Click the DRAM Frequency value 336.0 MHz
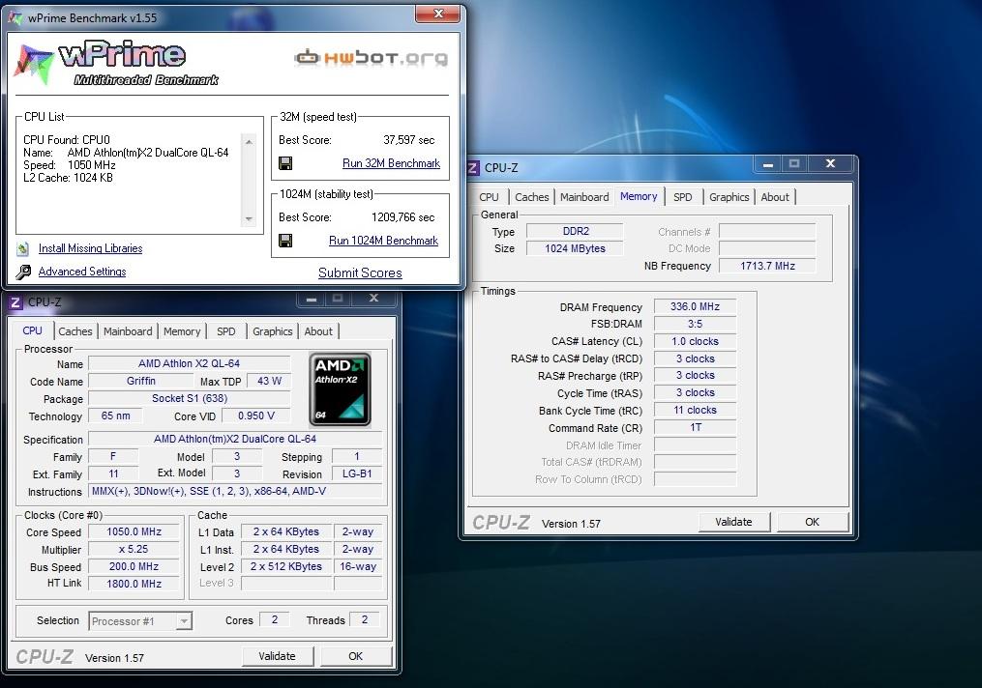 pos(696,306)
